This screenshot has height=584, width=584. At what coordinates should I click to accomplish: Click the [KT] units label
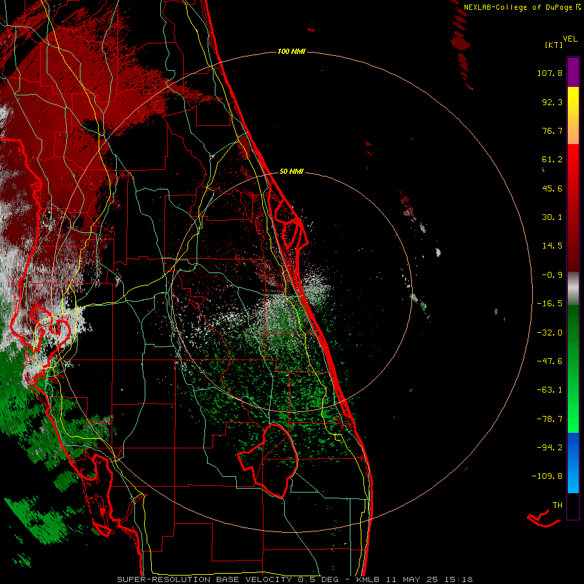[x=554, y=45]
